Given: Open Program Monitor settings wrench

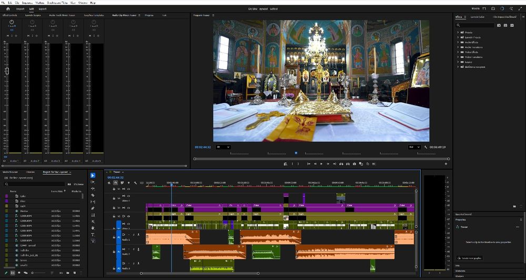Looking at the screenshot, I should [x=426, y=147].
